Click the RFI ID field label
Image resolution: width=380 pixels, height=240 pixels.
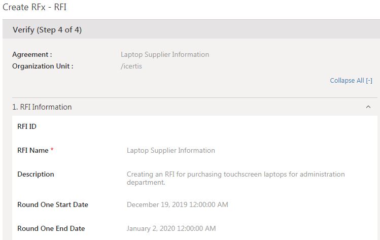pos(27,126)
